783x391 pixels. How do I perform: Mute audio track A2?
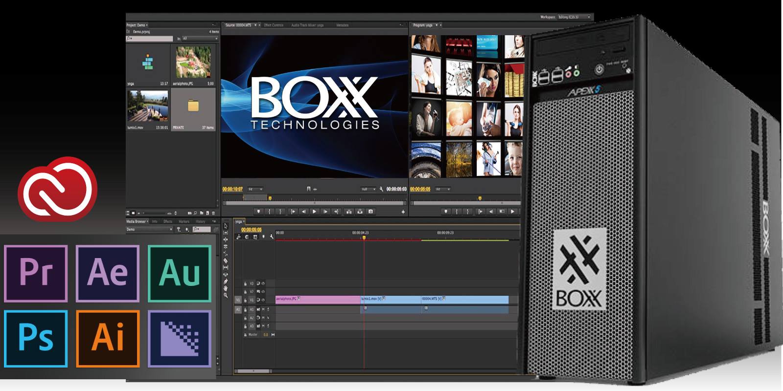[263, 318]
